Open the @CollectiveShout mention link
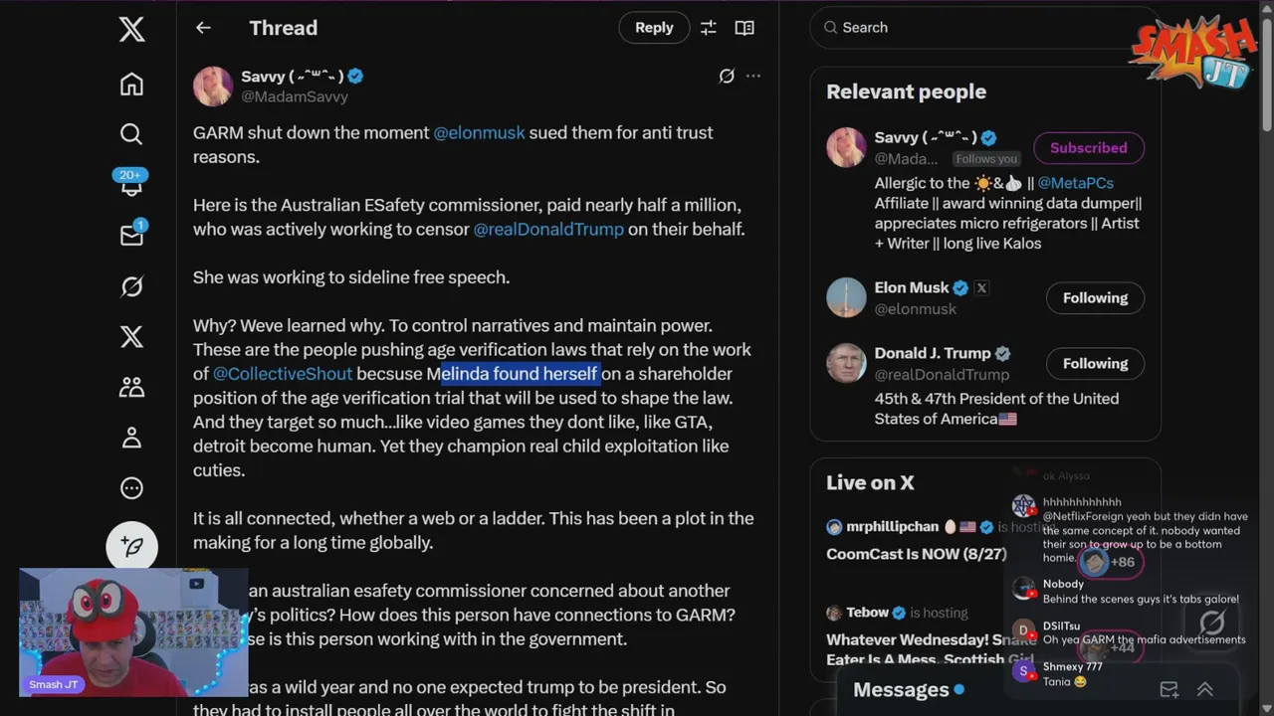 point(283,374)
